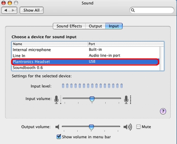177x144 pixels.
Task: Switch to the Output tab
Action: [x=95, y=26]
